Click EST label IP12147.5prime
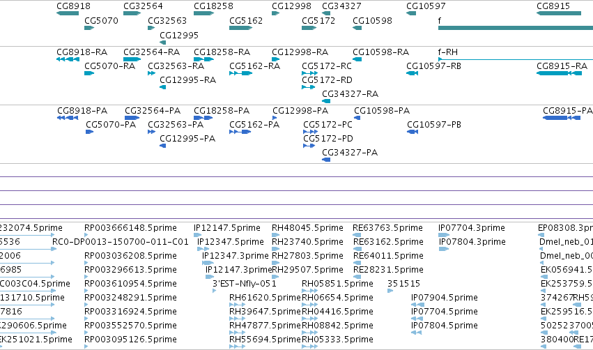593x350 pixels. click(227, 228)
